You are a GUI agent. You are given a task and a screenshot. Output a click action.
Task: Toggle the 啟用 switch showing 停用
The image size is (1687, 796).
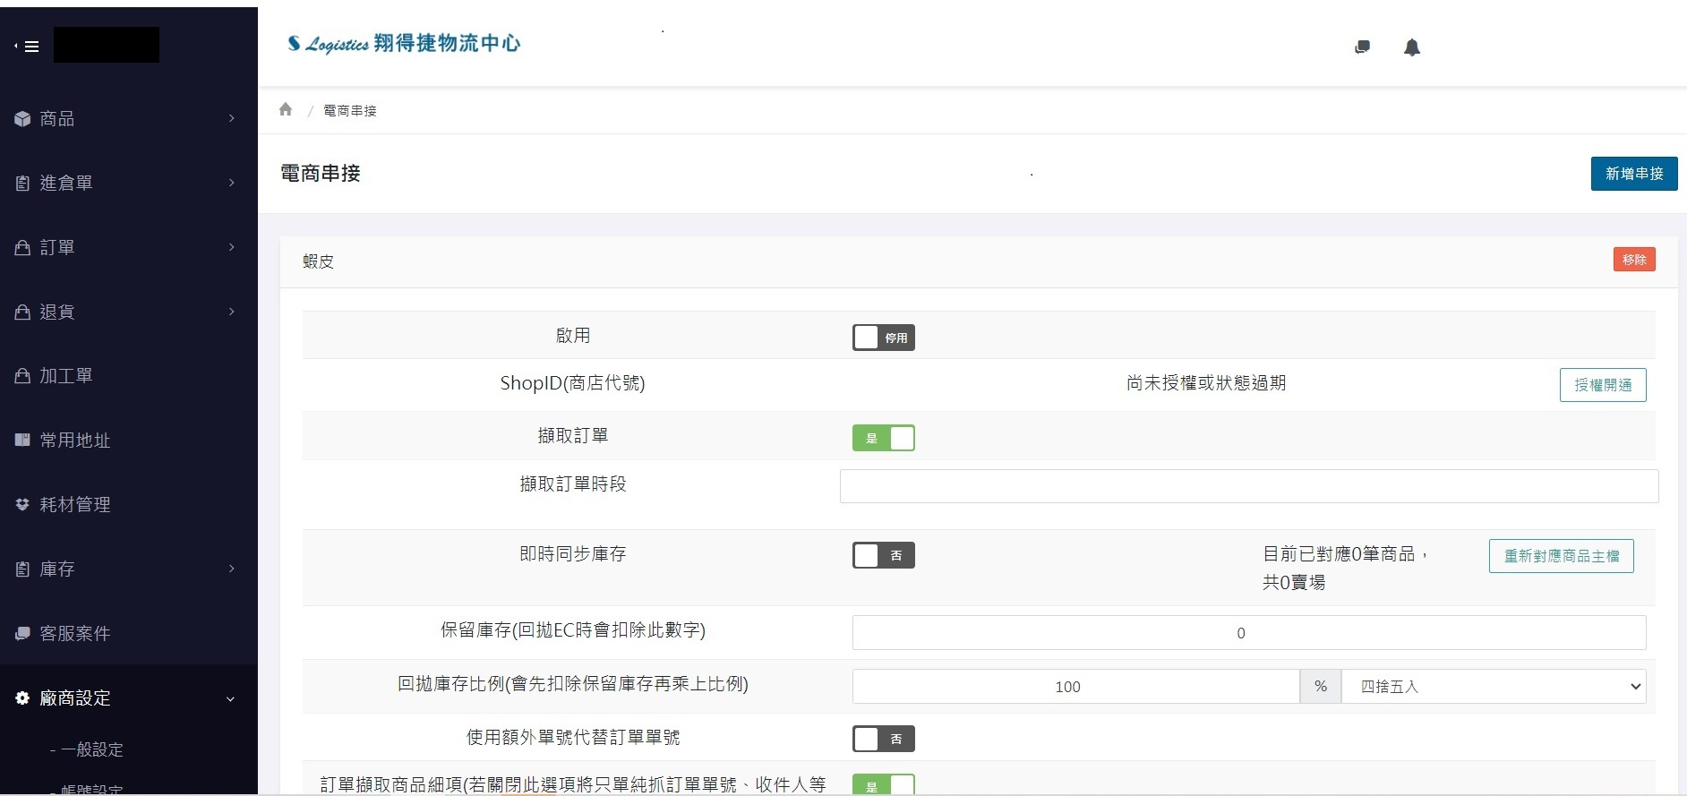(883, 338)
